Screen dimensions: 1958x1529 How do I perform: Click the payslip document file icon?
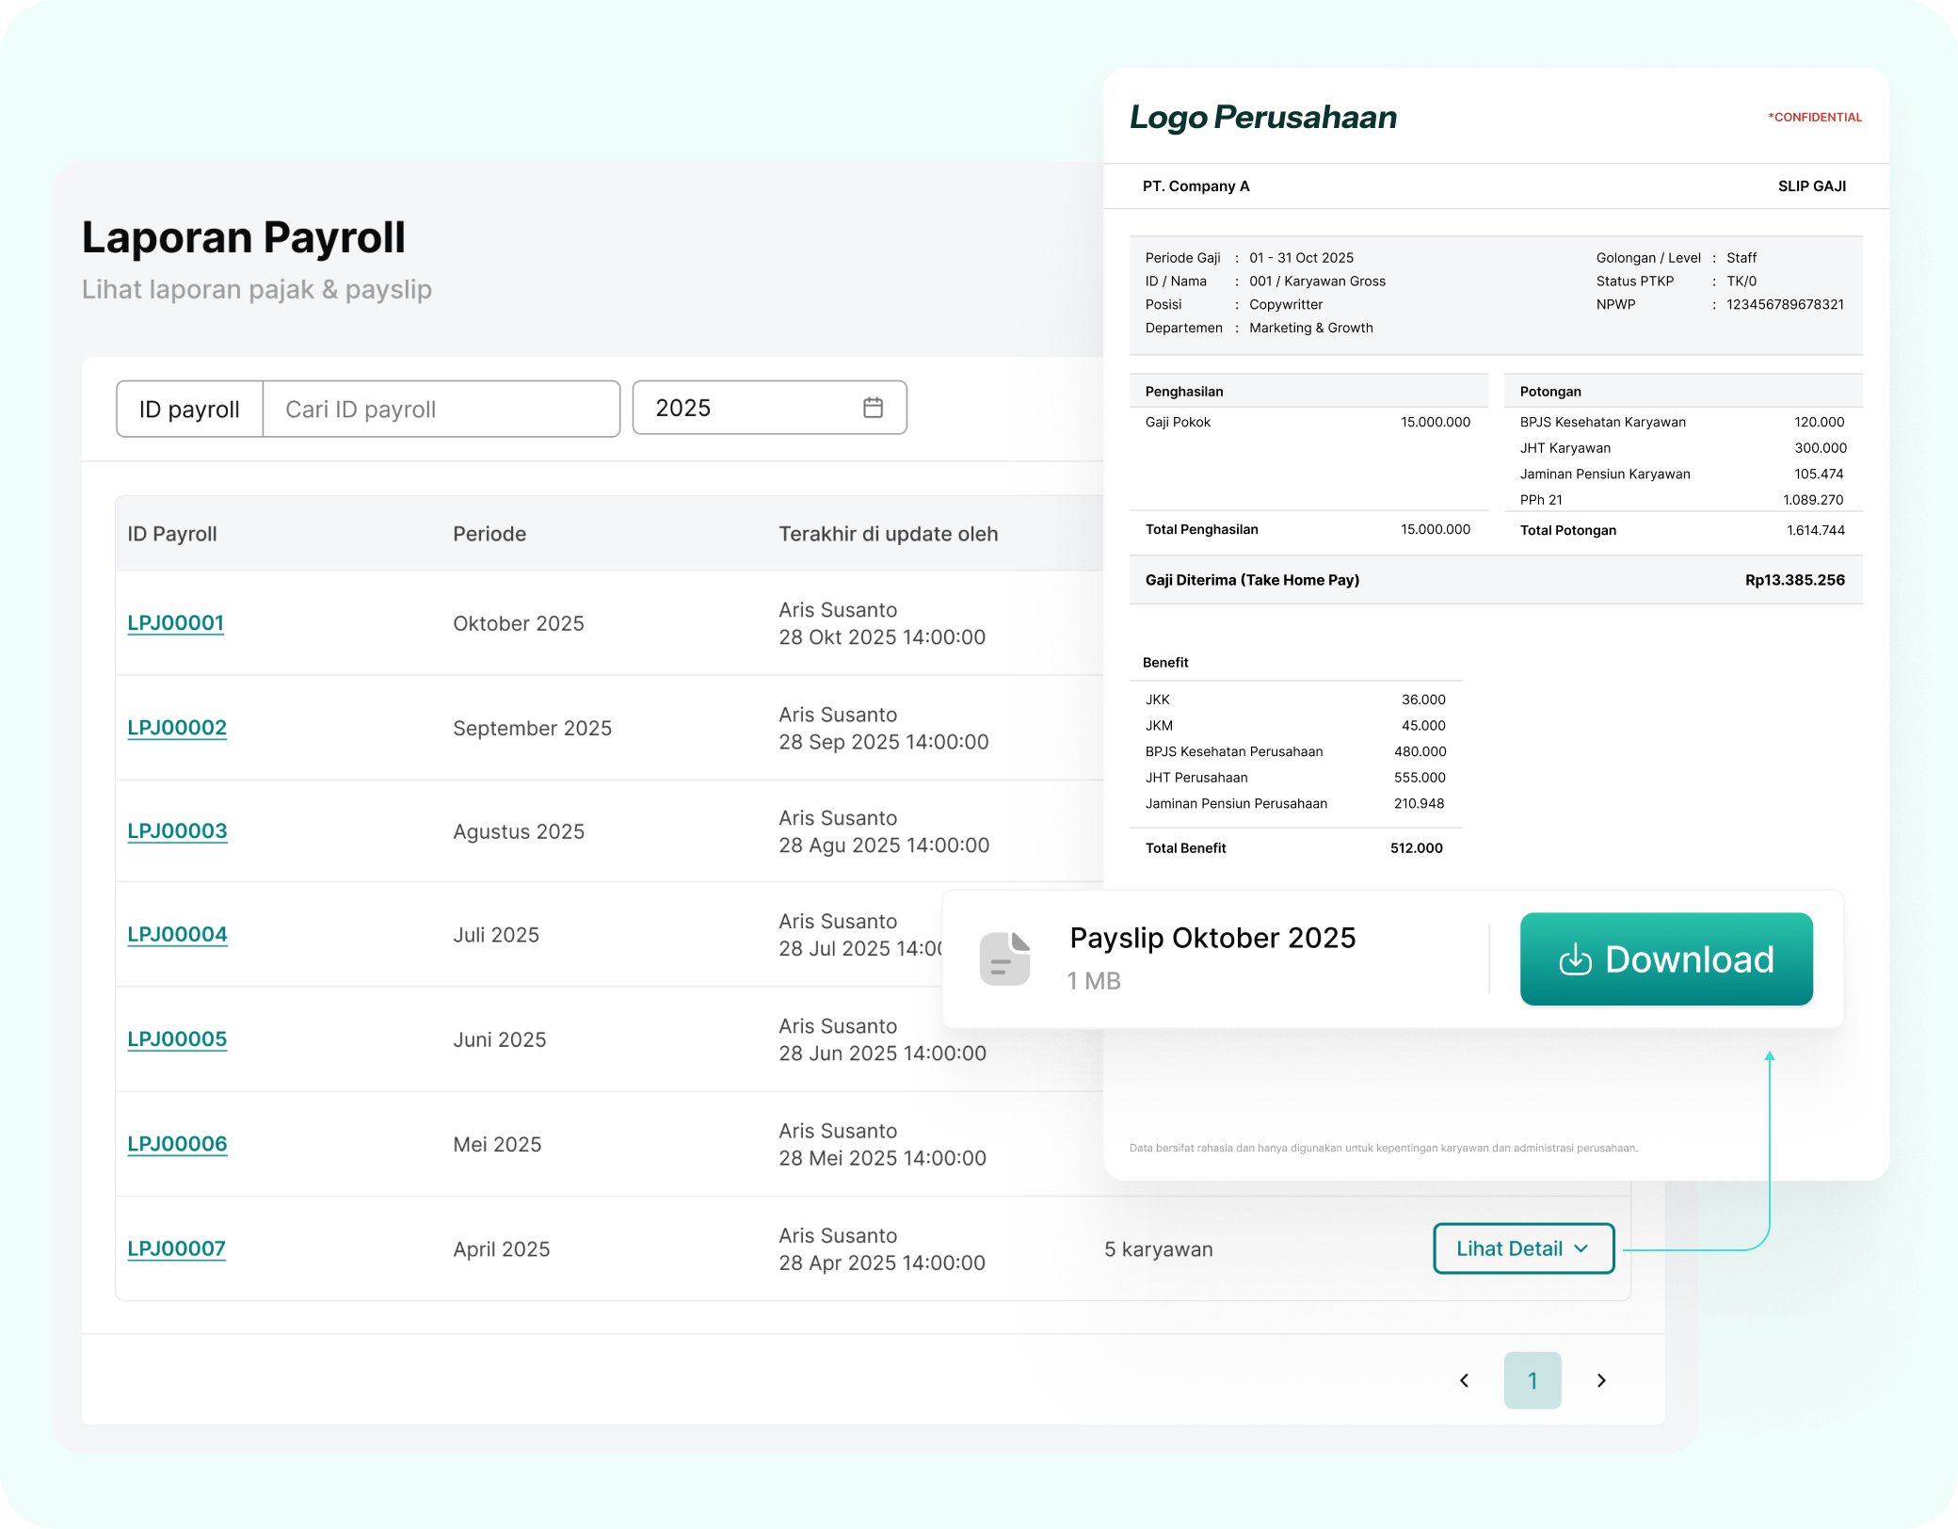(x=1004, y=958)
